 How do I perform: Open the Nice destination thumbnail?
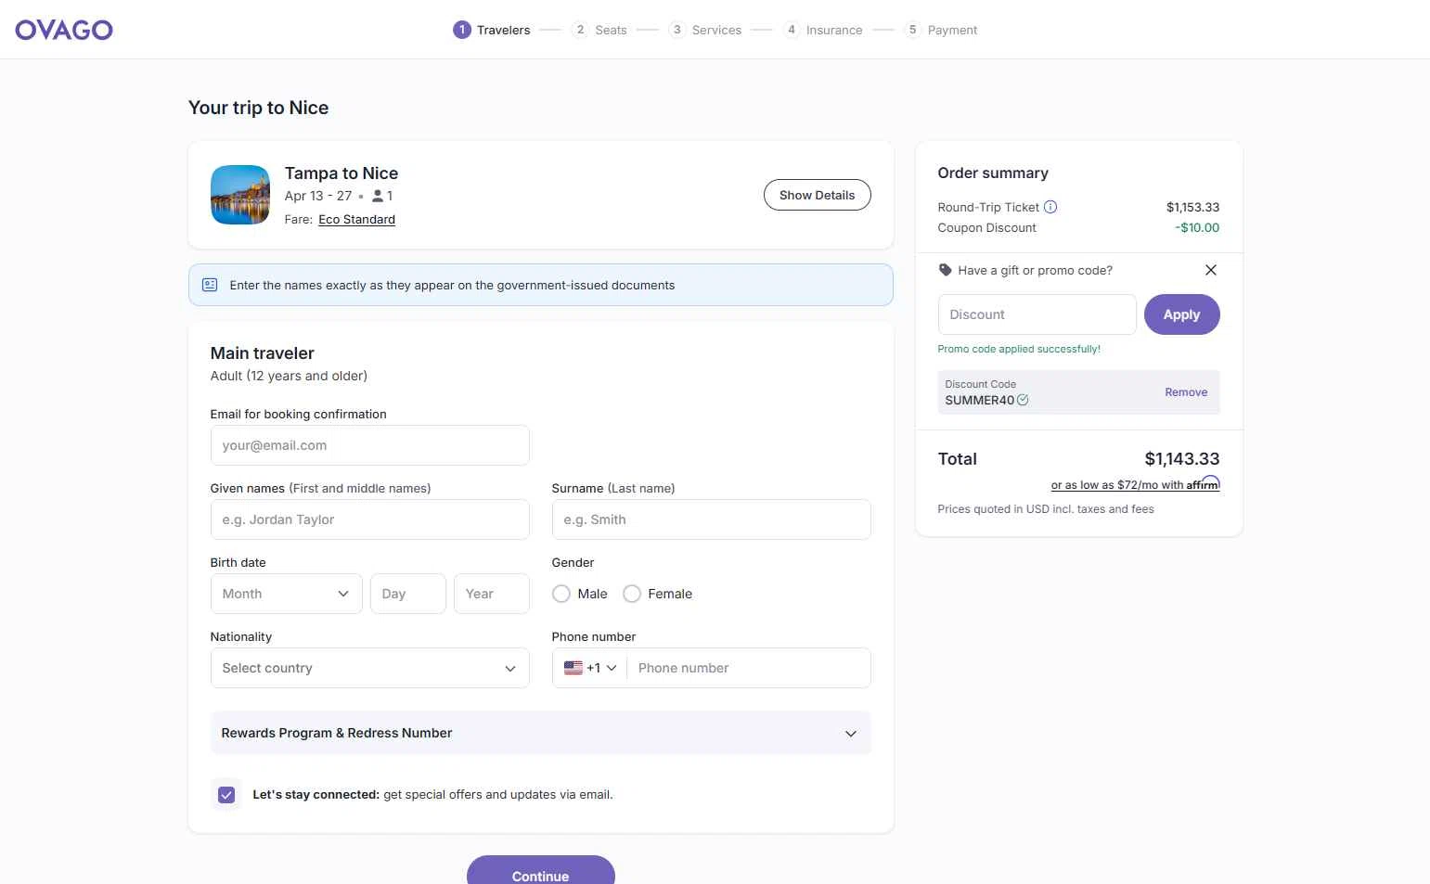[x=240, y=195]
